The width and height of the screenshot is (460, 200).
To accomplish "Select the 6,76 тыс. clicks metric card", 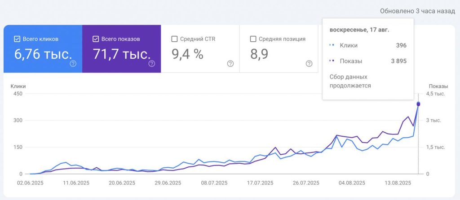I will pyautogui.click(x=43, y=48).
